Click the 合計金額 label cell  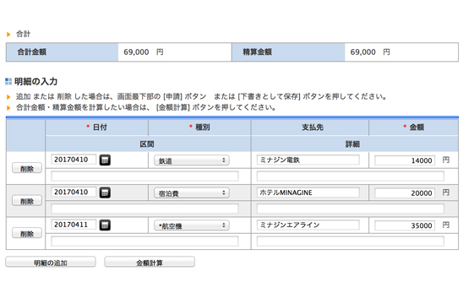[63, 52]
